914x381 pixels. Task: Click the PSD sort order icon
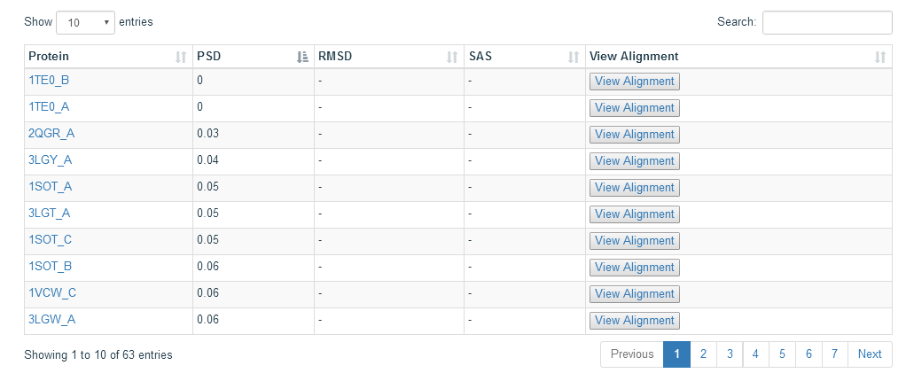click(302, 57)
